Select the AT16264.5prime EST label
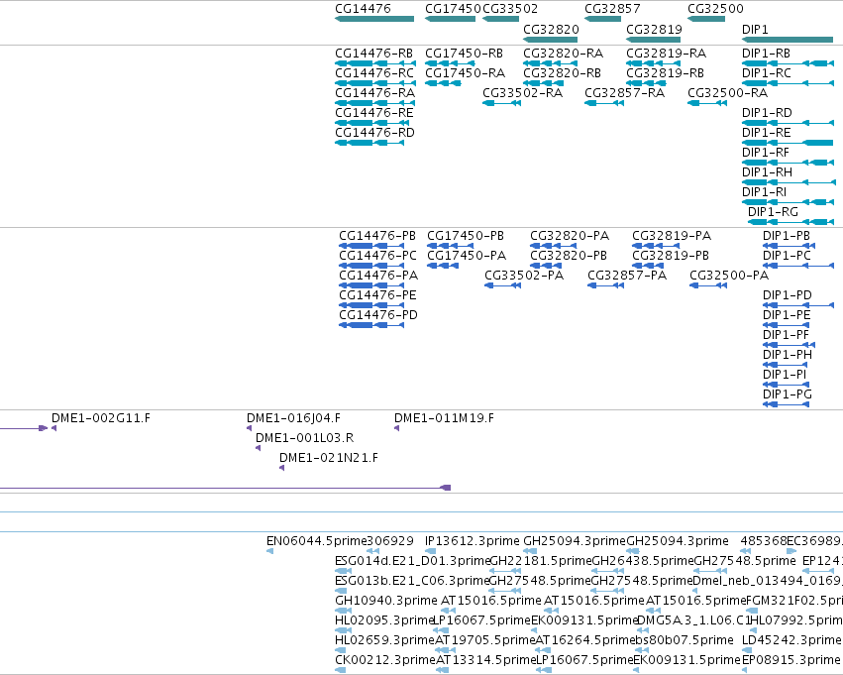Viewport: 843px width, 675px height. [x=585, y=640]
